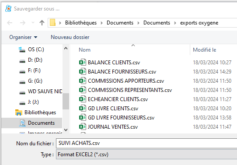The image size is (237, 165).
Task: Click the G: drive icon
Action: [22, 82]
